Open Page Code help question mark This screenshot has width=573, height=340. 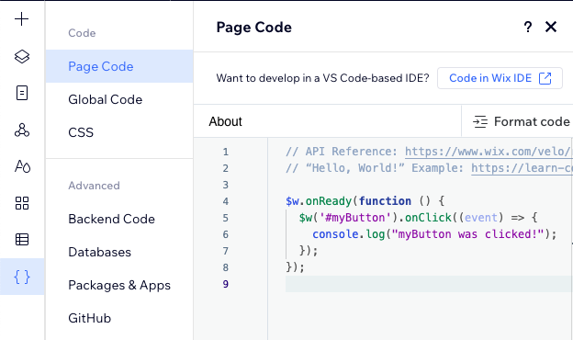click(527, 27)
